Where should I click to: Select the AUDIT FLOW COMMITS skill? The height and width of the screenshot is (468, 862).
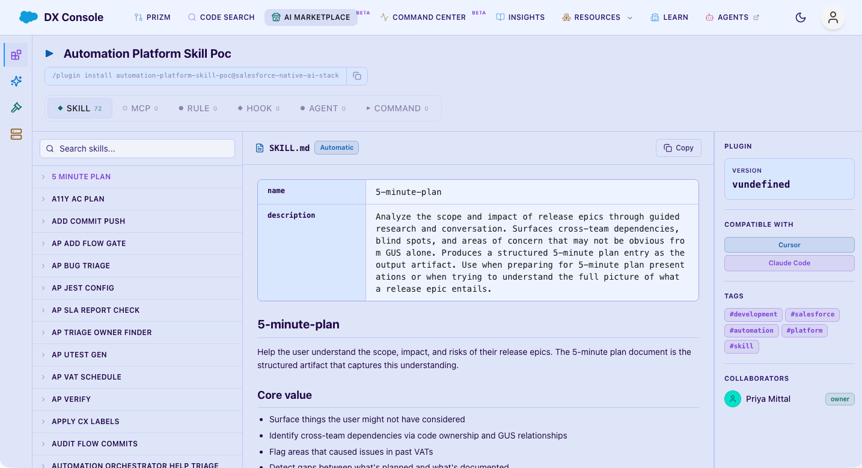(x=138, y=444)
